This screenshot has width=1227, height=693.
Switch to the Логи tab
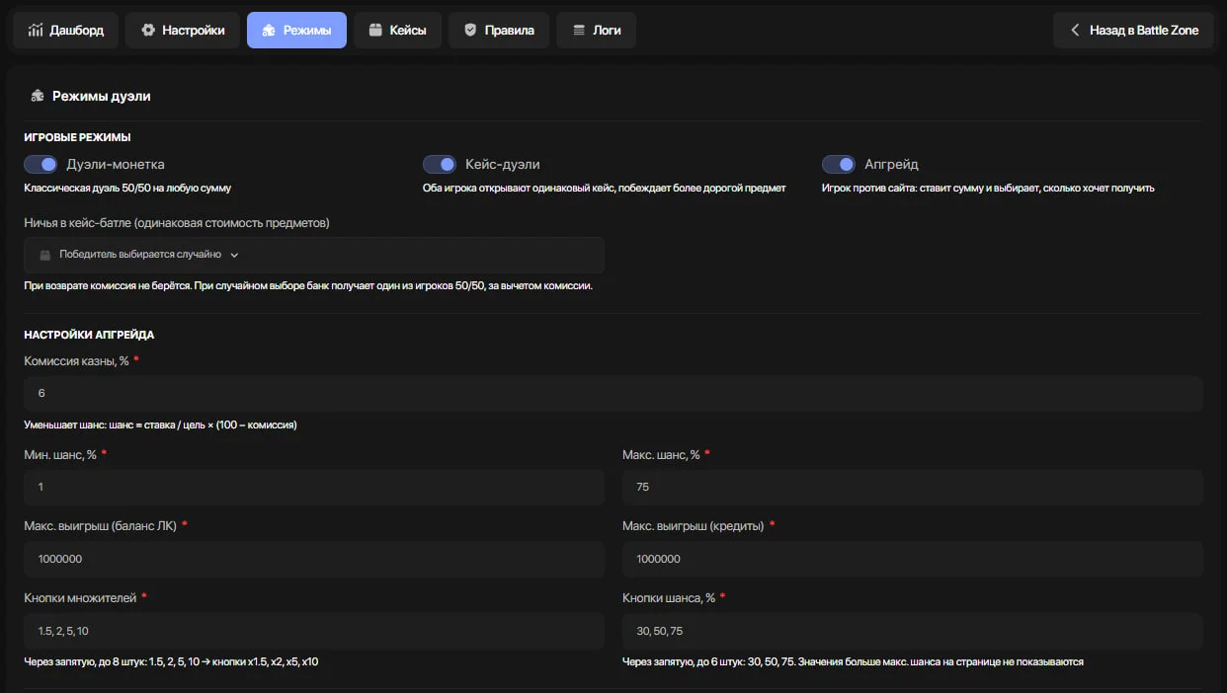pyautogui.click(x=596, y=31)
